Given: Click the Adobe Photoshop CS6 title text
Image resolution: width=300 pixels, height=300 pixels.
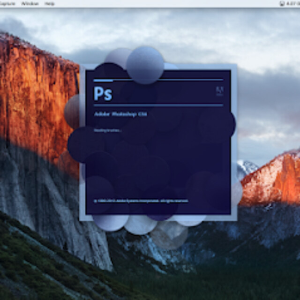Looking at the screenshot, I should (x=120, y=114).
